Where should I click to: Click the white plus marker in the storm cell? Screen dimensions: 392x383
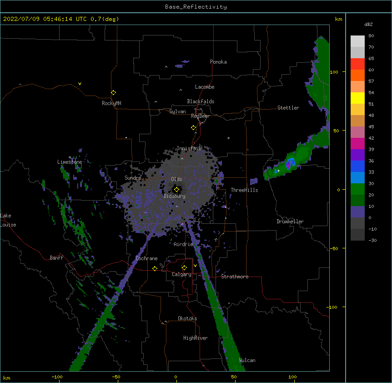(278, 171)
